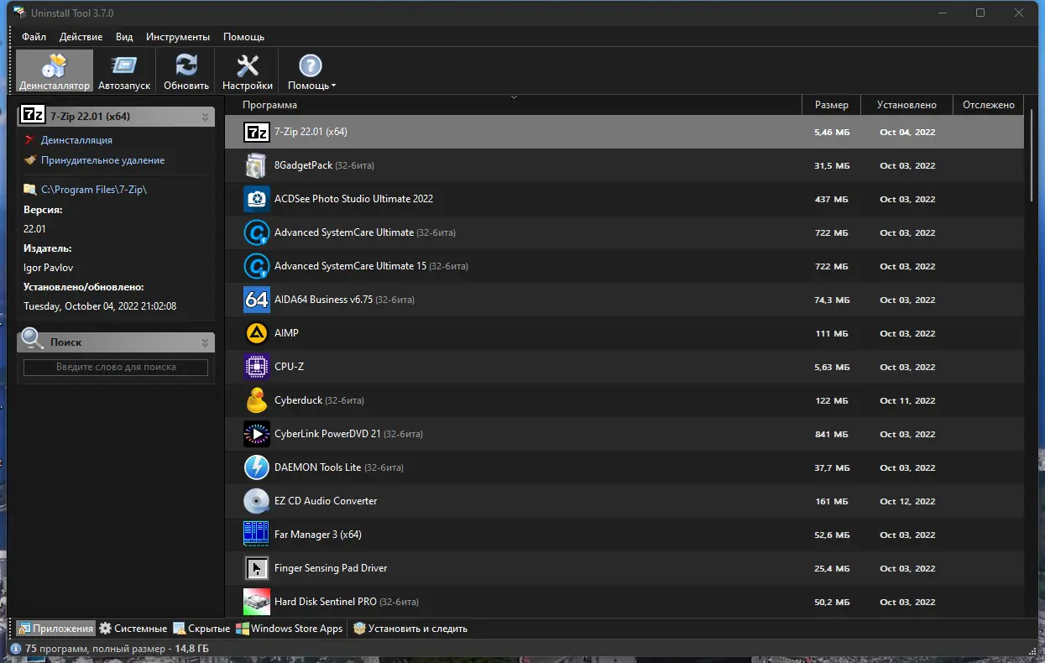Open the Помощь toolbar dropdown

click(x=311, y=71)
